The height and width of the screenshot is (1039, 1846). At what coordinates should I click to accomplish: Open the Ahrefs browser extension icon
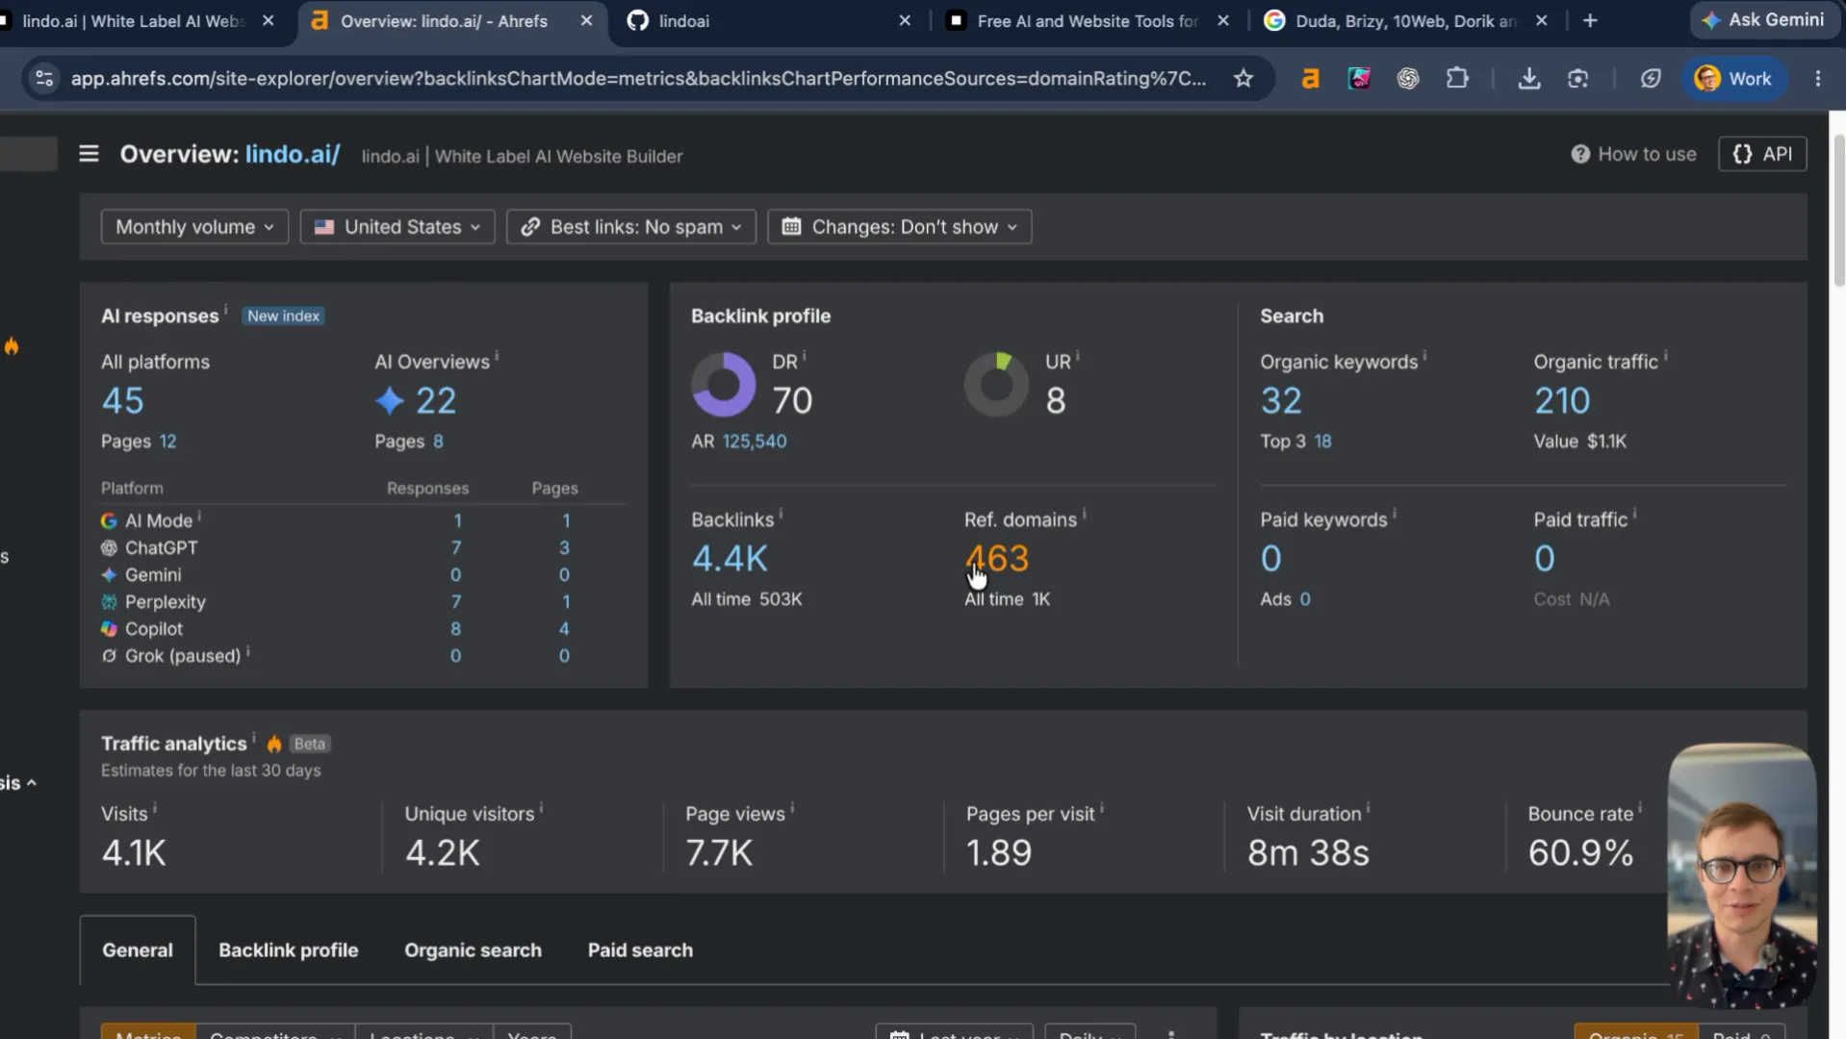point(1310,79)
